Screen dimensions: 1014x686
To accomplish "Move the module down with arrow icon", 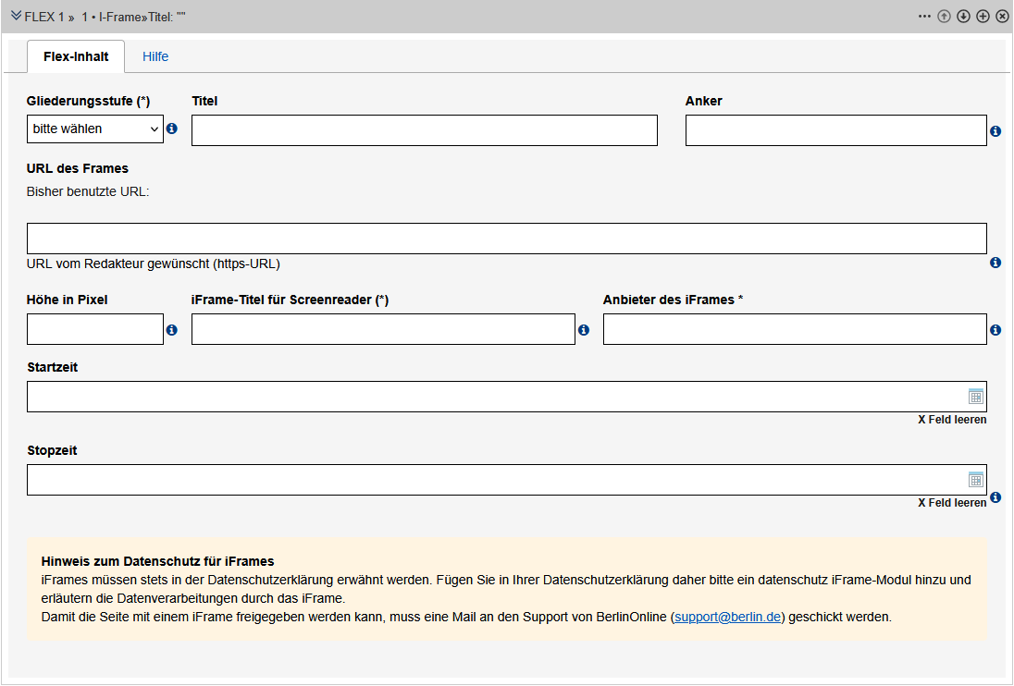I will (963, 17).
